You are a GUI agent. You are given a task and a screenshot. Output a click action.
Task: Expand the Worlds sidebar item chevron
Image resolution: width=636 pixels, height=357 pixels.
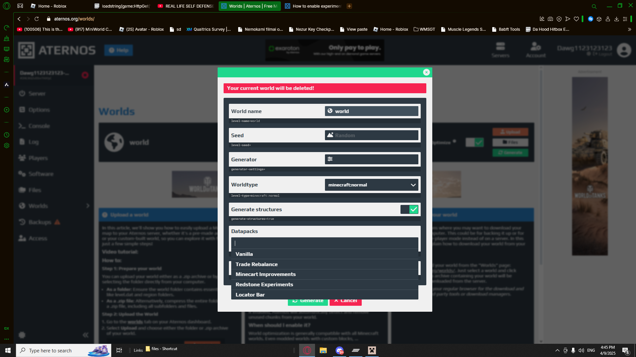88,206
